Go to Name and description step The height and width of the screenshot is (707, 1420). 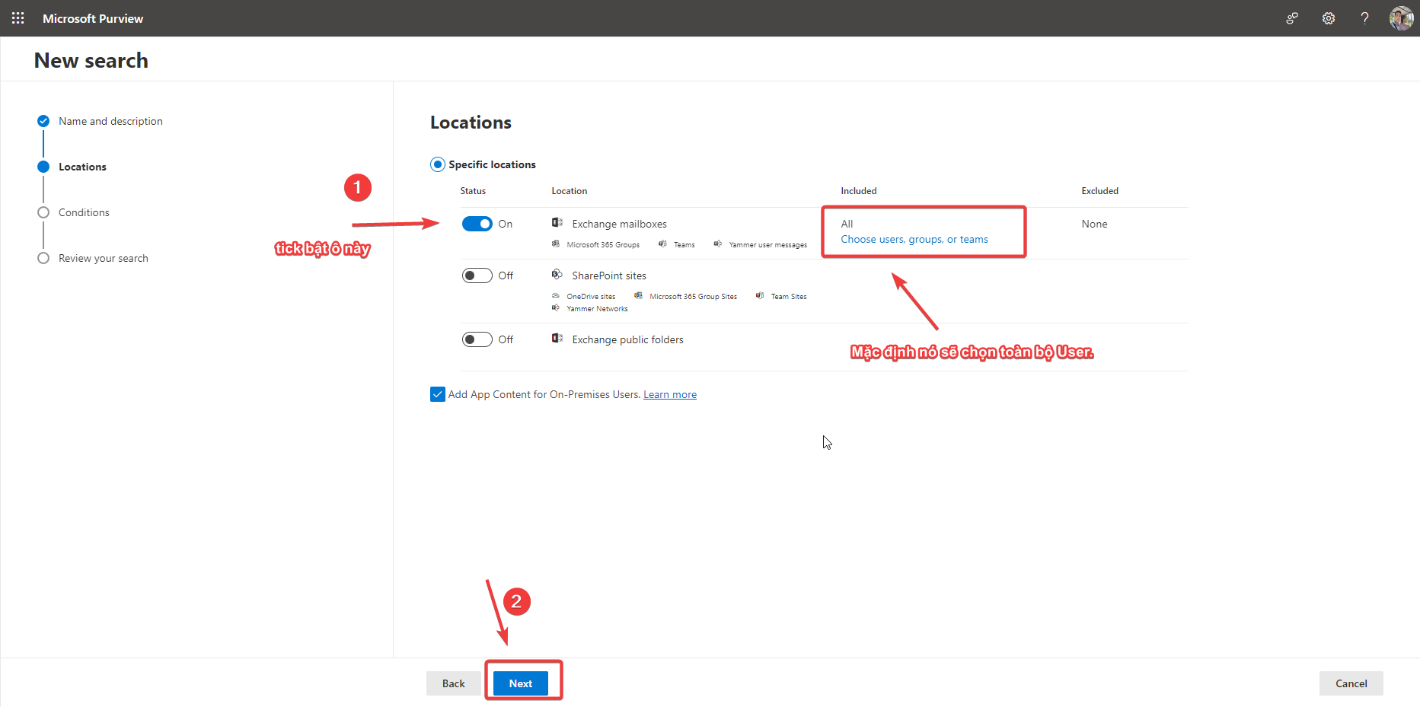click(110, 121)
